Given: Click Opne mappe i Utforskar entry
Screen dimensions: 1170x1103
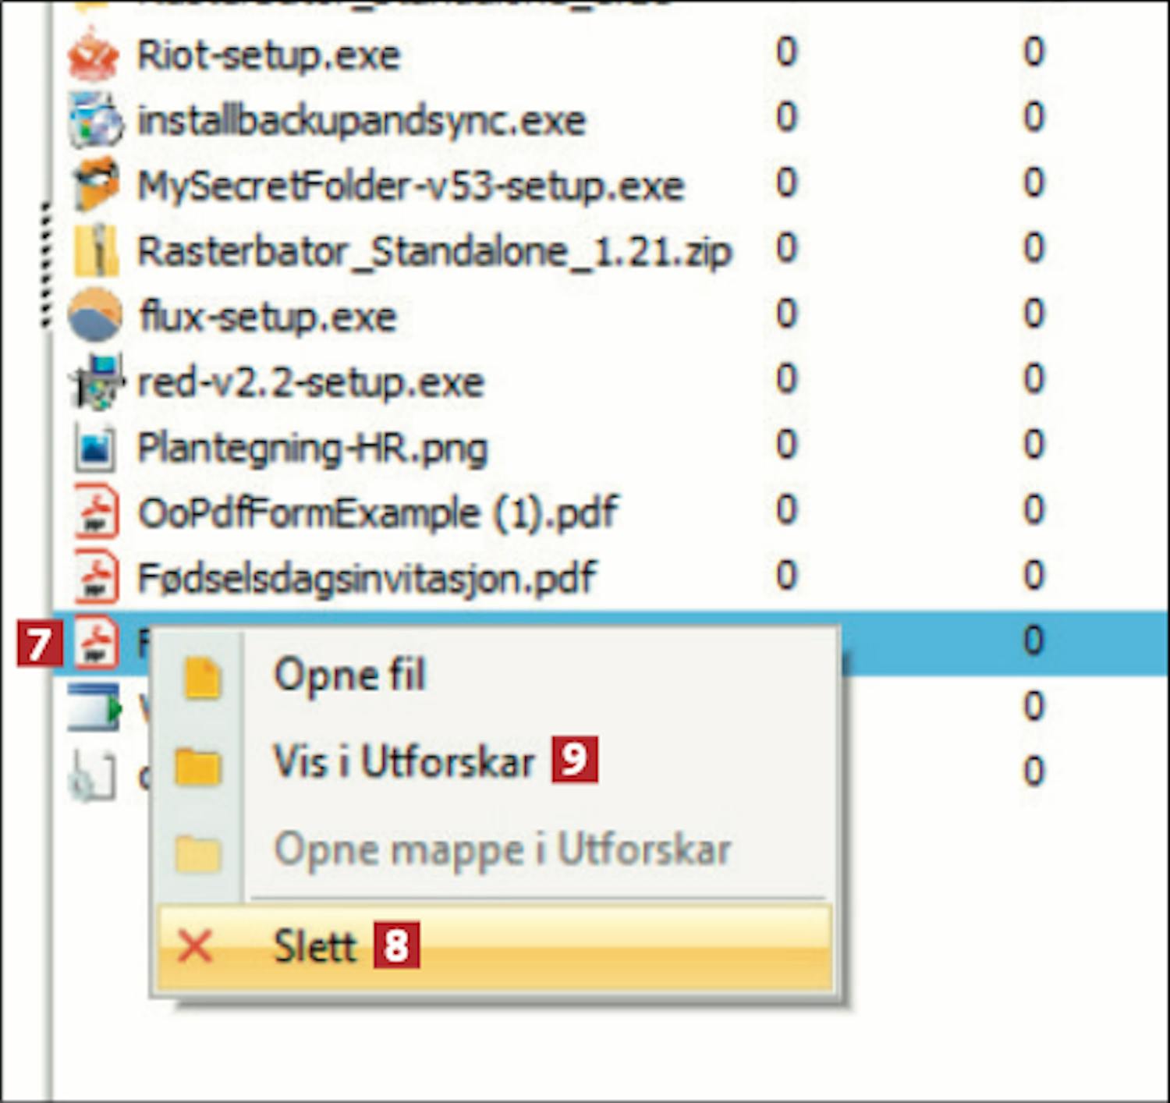Looking at the screenshot, I should click(495, 849).
